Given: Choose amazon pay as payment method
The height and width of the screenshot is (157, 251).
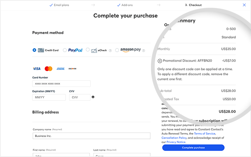Looking at the screenshot, I should (x=117, y=50).
